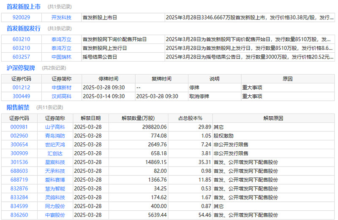Open stock code 300909
338x220 pixels.
coord(19,153)
